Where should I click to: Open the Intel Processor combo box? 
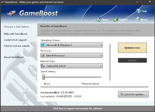[x=72, y=55]
